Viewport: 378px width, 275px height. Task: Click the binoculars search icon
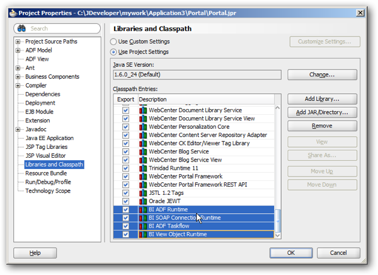tap(21, 28)
